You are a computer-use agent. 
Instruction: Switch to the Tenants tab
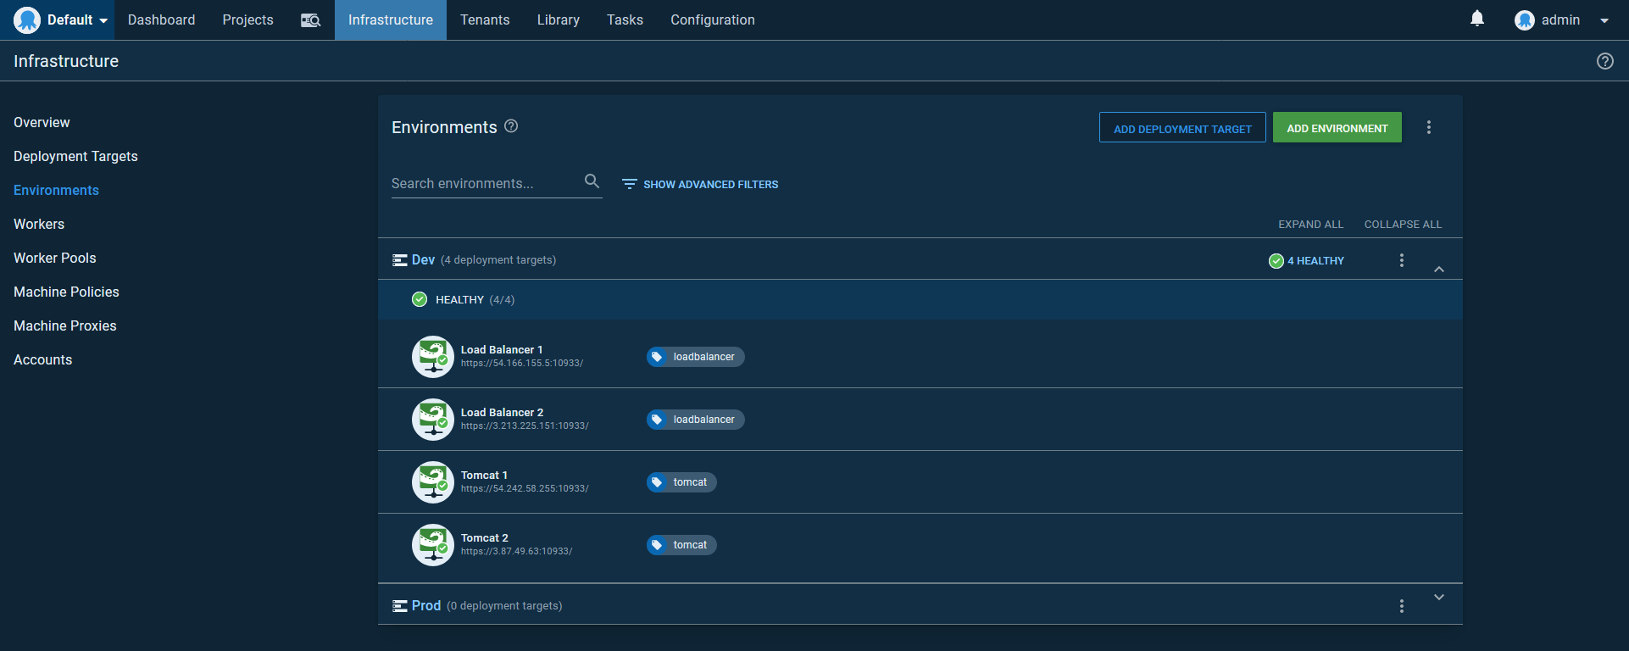[x=485, y=20]
